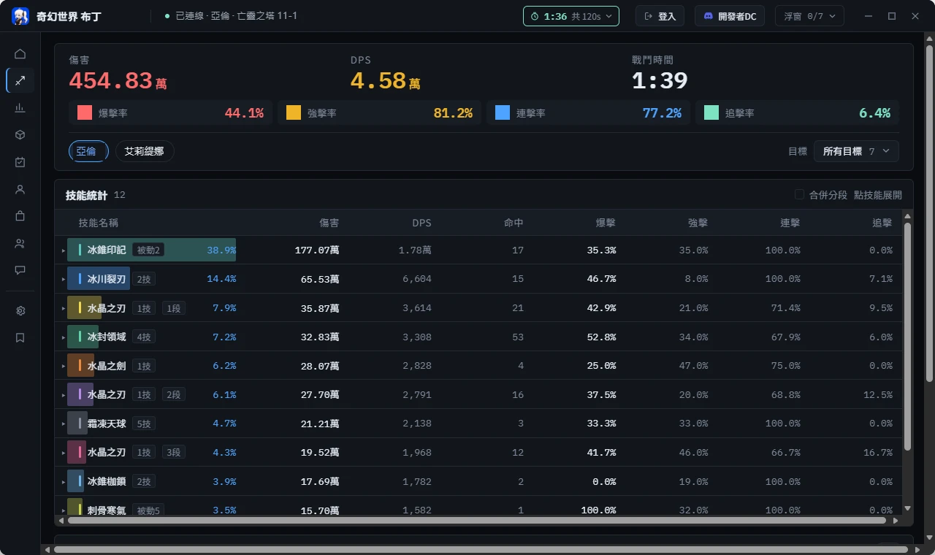The height and width of the screenshot is (555, 935).
Task: Click the app logo in title bar
Action: 20,16
